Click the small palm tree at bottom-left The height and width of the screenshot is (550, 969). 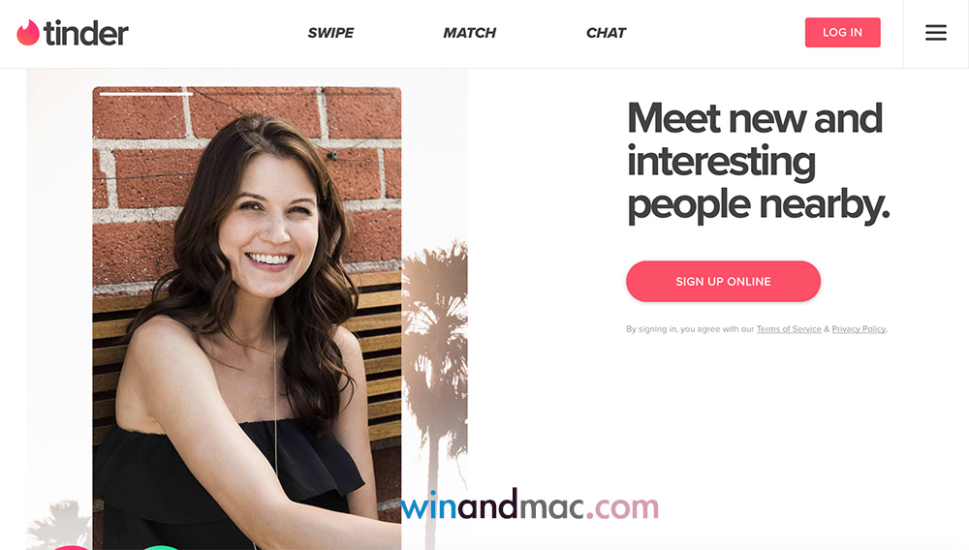pyautogui.click(x=59, y=525)
